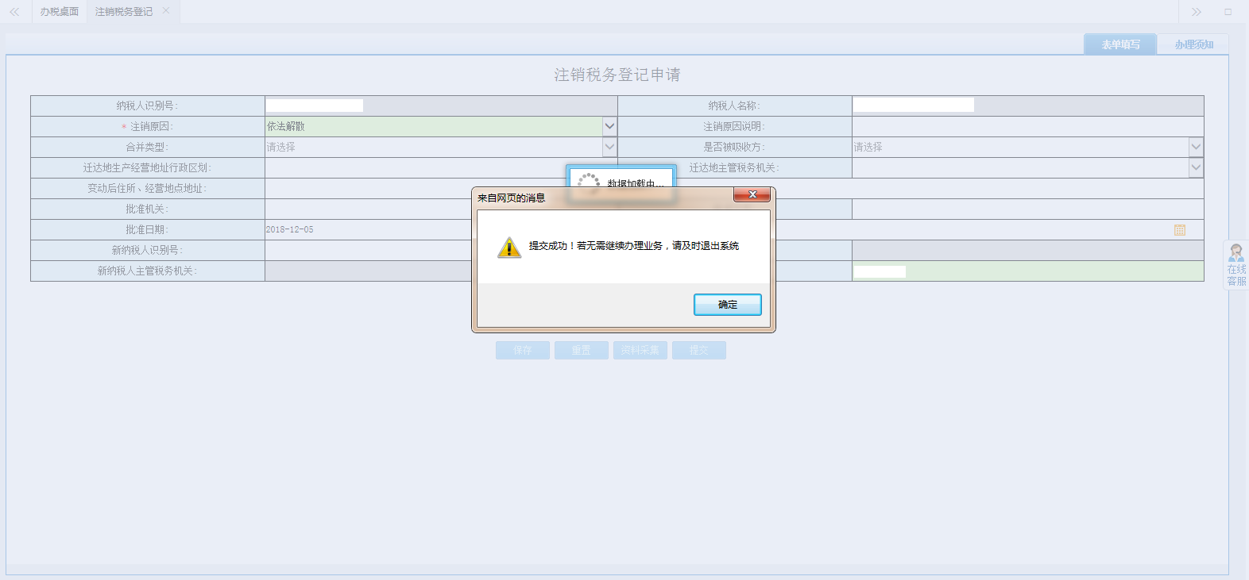1249x580 pixels.
Task: Click the 批准日期 value 2018-12-05
Action: point(289,229)
